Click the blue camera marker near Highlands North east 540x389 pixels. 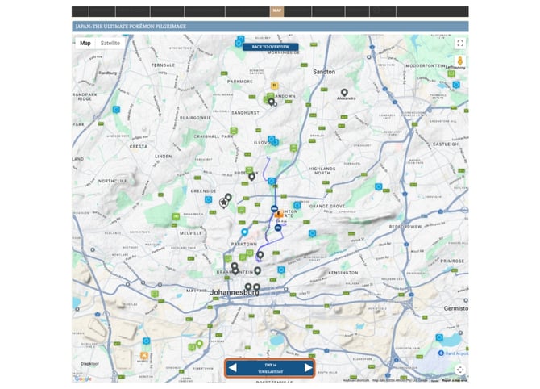(379, 187)
